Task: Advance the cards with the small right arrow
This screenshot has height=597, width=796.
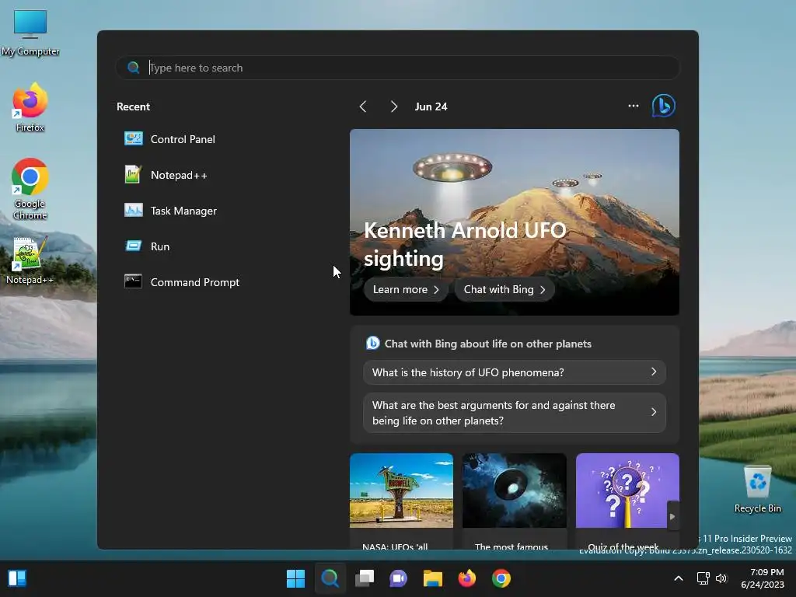Action: 672,516
